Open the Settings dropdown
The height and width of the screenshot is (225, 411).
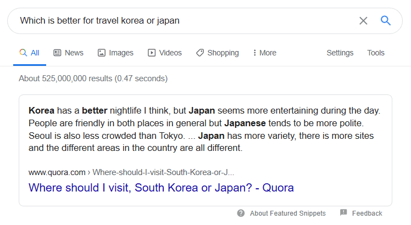pos(340,53)
